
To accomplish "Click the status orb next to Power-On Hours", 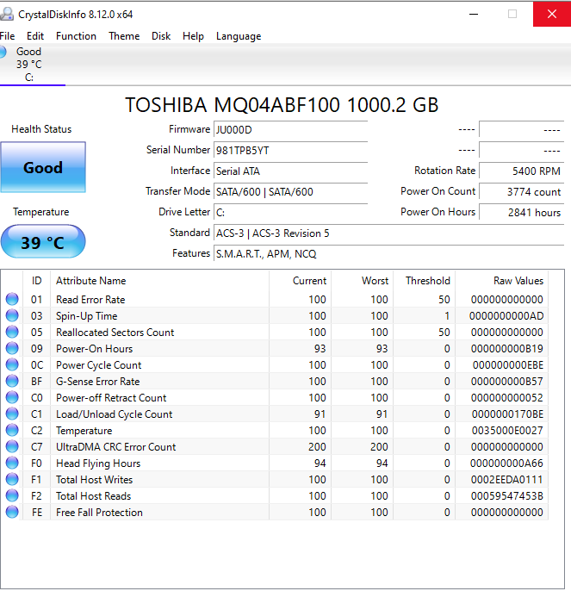I will click(x=12, y=349).
